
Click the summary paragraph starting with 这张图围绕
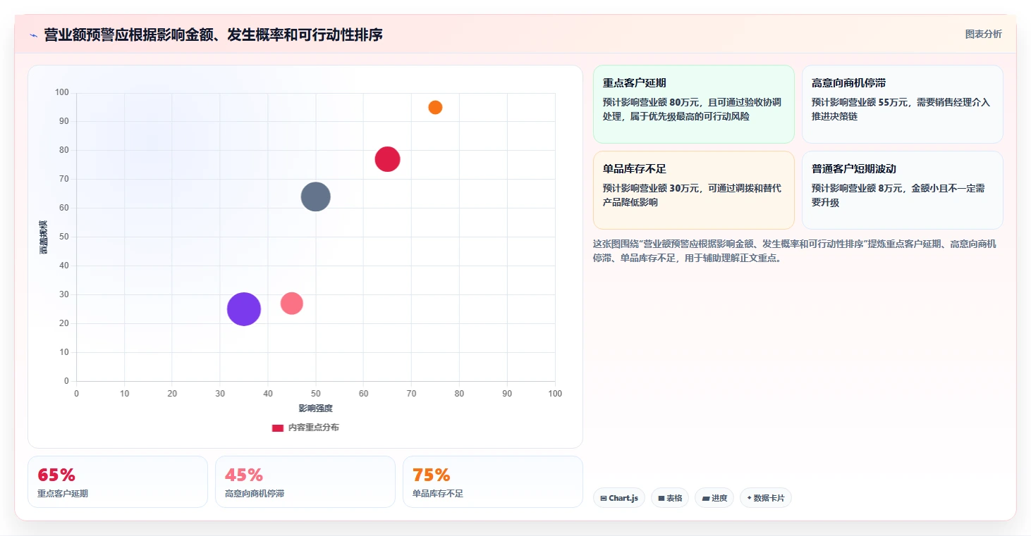coord(795,251)
